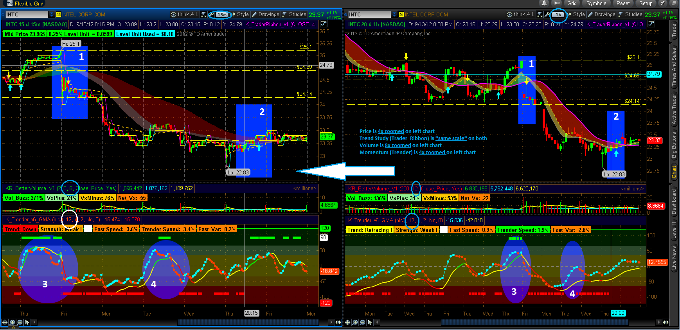
Task: Open think A.I. on the left chart
Action: [x=184, y=14]
